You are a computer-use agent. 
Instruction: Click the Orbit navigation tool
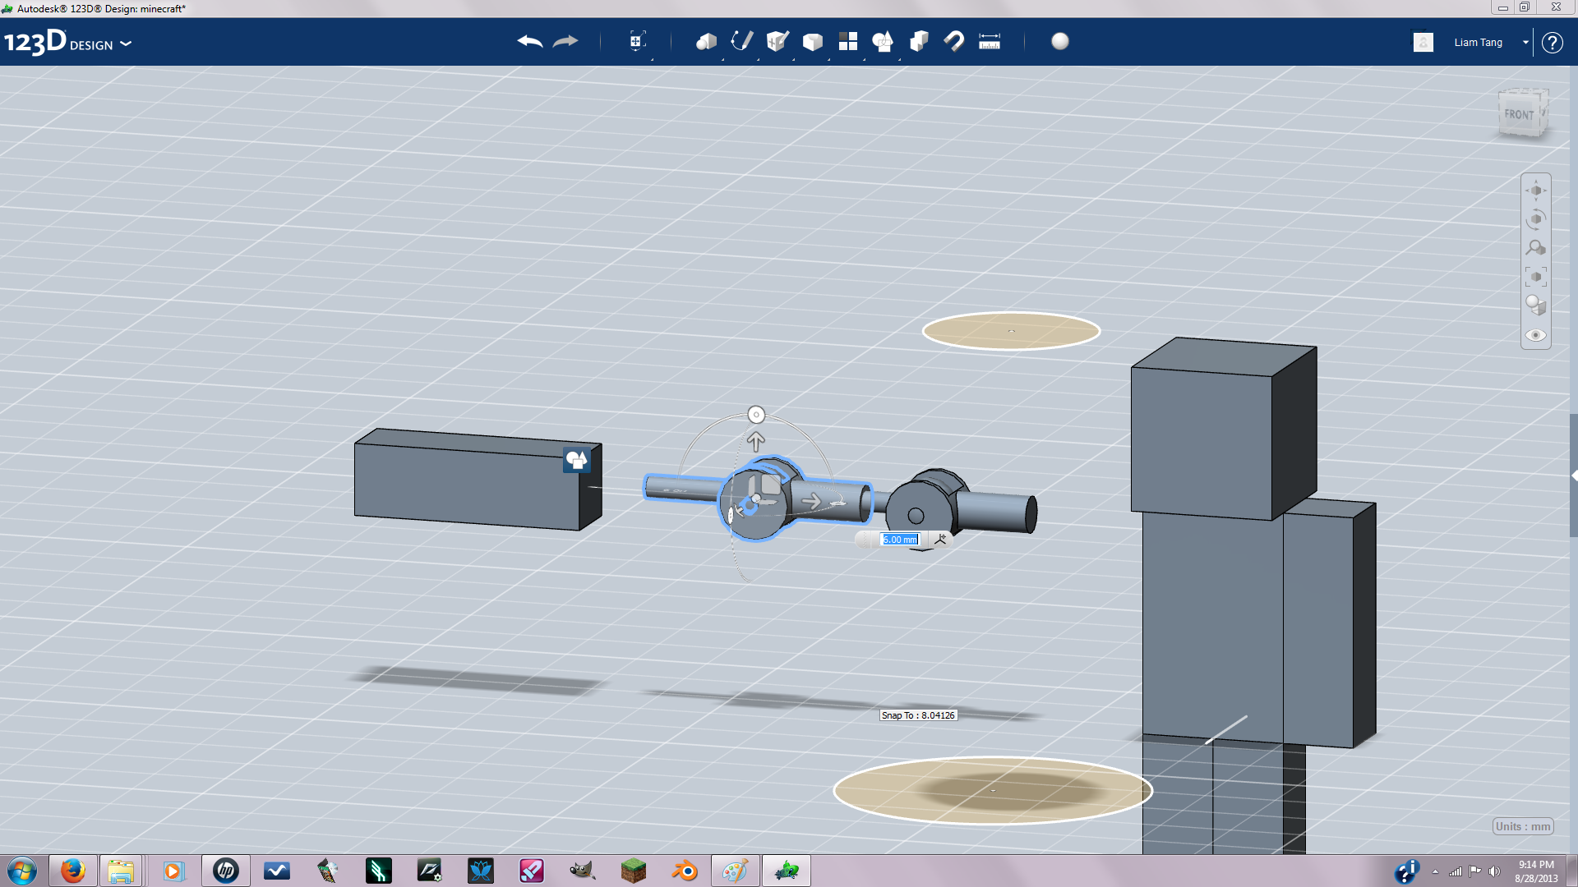click(x=1535, y=219)
